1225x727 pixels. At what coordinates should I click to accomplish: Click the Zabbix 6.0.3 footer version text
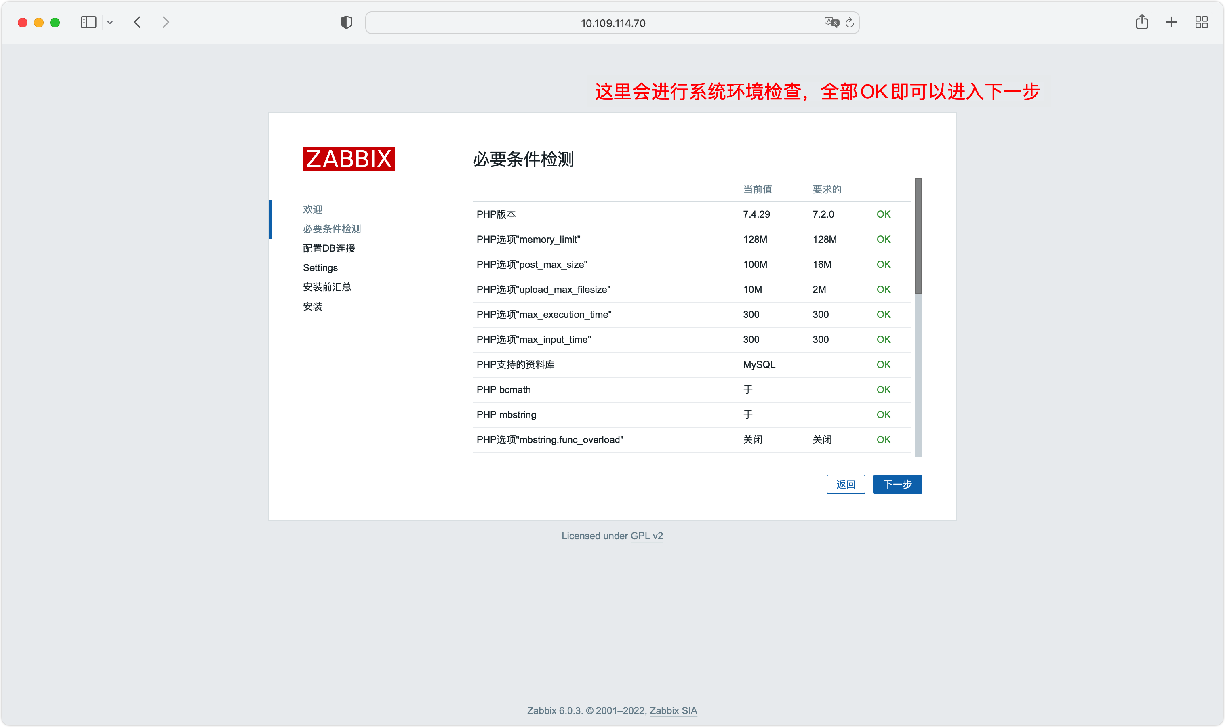[x=554, y=710]
